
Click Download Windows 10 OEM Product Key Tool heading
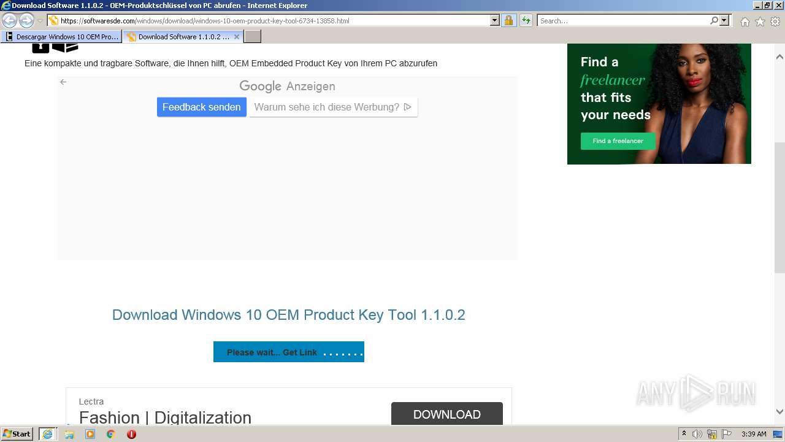click(x=289, y=315)
